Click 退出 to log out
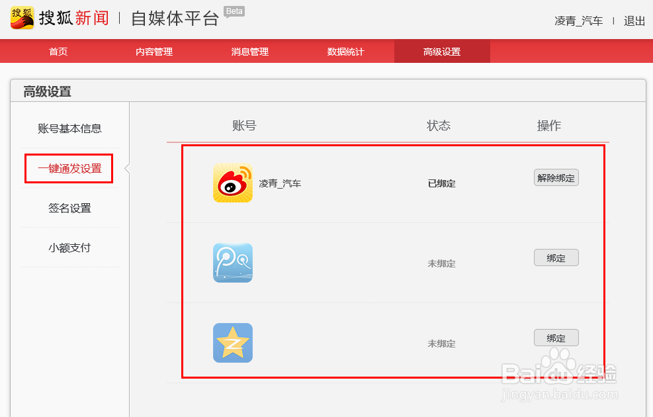 pyautogui.click(x=634, y=21)
